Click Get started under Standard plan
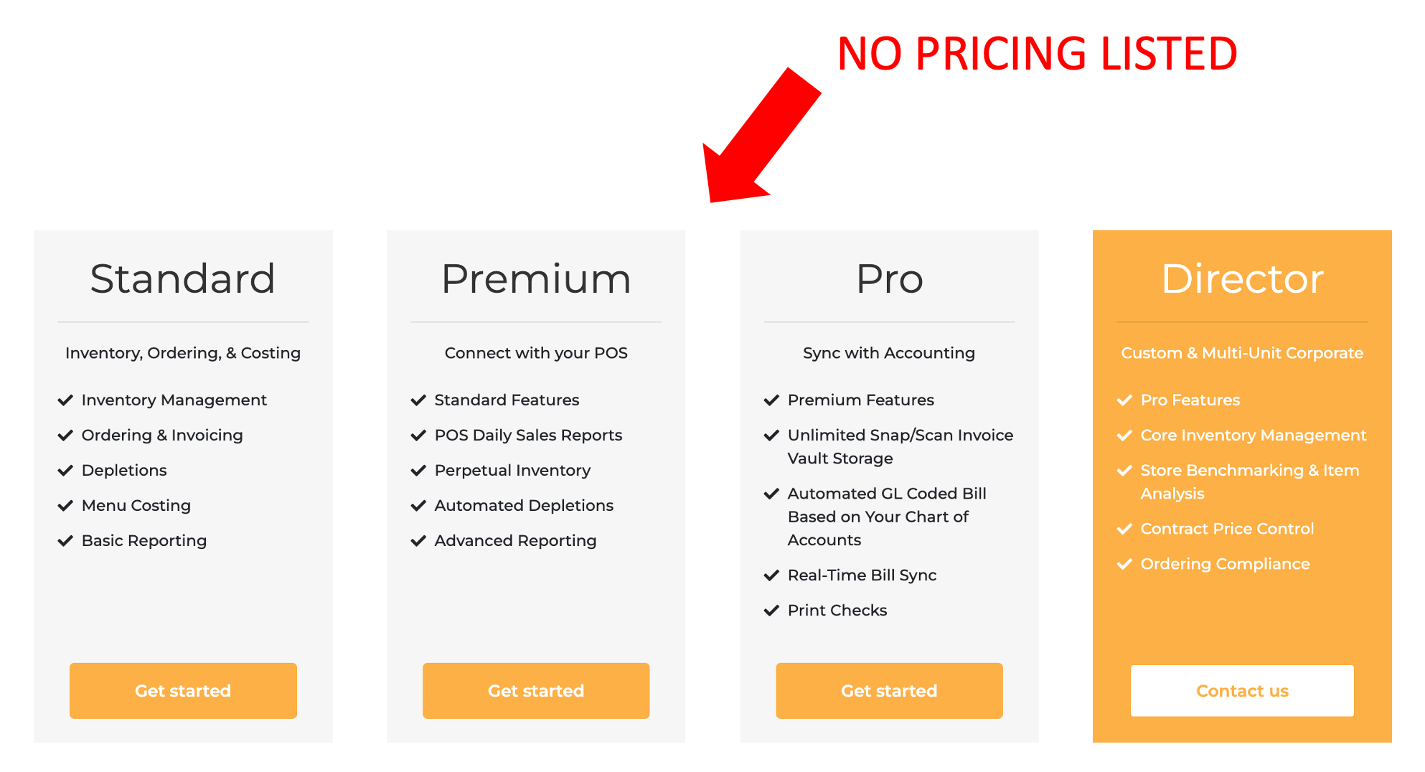 click(183, 691)
